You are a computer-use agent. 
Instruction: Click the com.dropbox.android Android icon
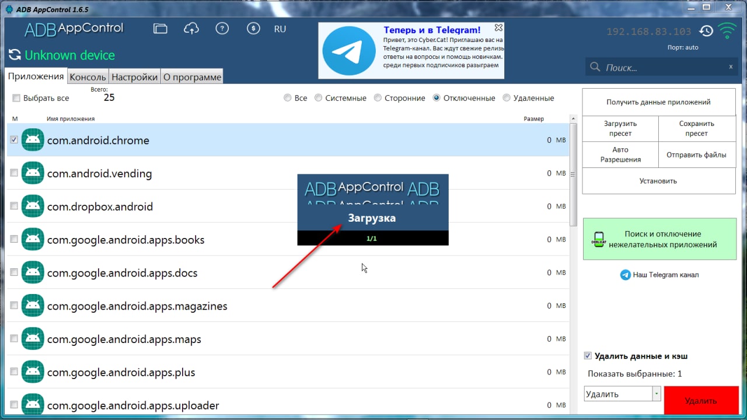click(x=33, y=206)
